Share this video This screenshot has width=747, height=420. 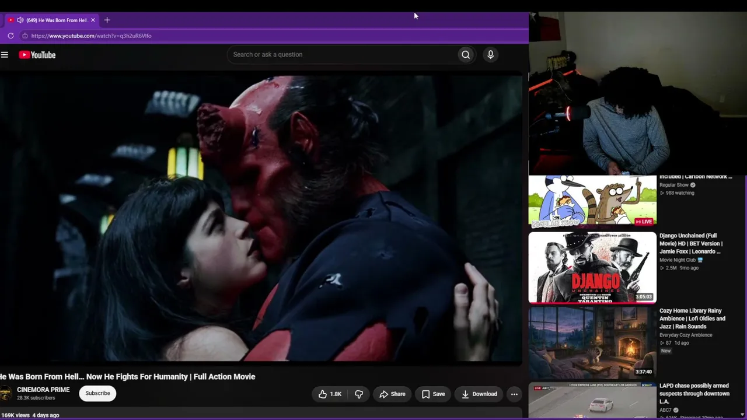click(x=392, y=394)
